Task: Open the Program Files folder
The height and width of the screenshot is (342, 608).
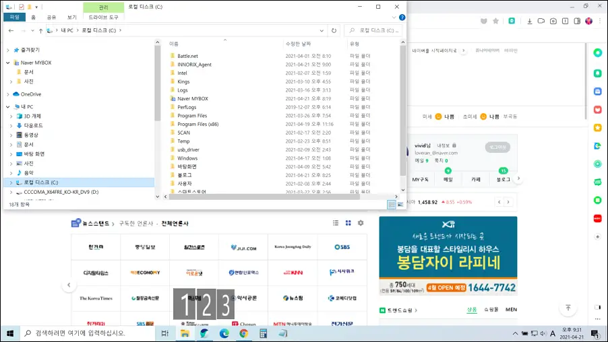Action: 192,116
